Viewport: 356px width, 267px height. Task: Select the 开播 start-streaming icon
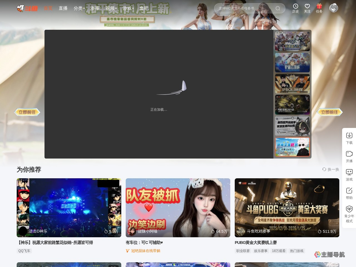[x=349, y=156]
